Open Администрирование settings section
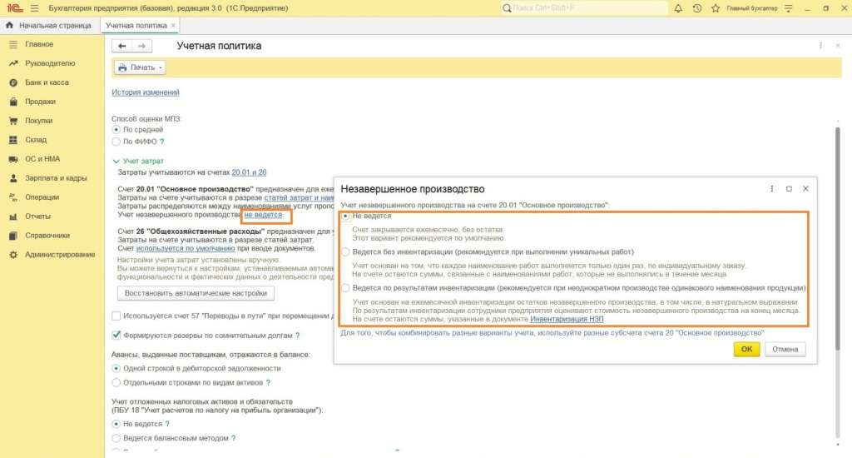This screenshot has width=852, height=458. coord(59,254)
